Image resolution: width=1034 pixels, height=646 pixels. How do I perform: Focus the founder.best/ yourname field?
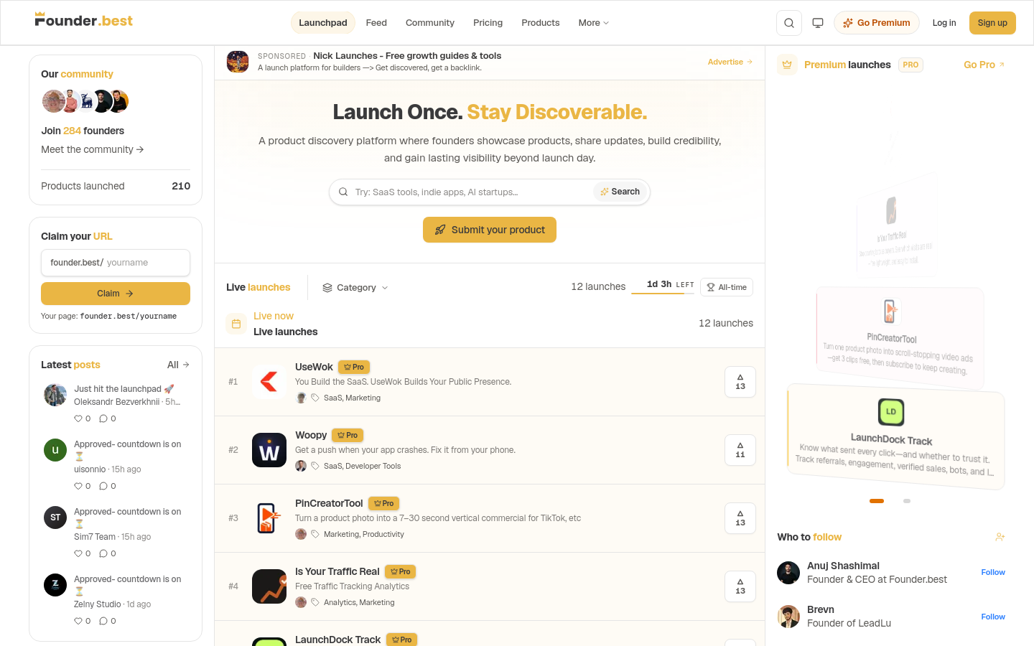pyautogui.click(x=116, y=263)
